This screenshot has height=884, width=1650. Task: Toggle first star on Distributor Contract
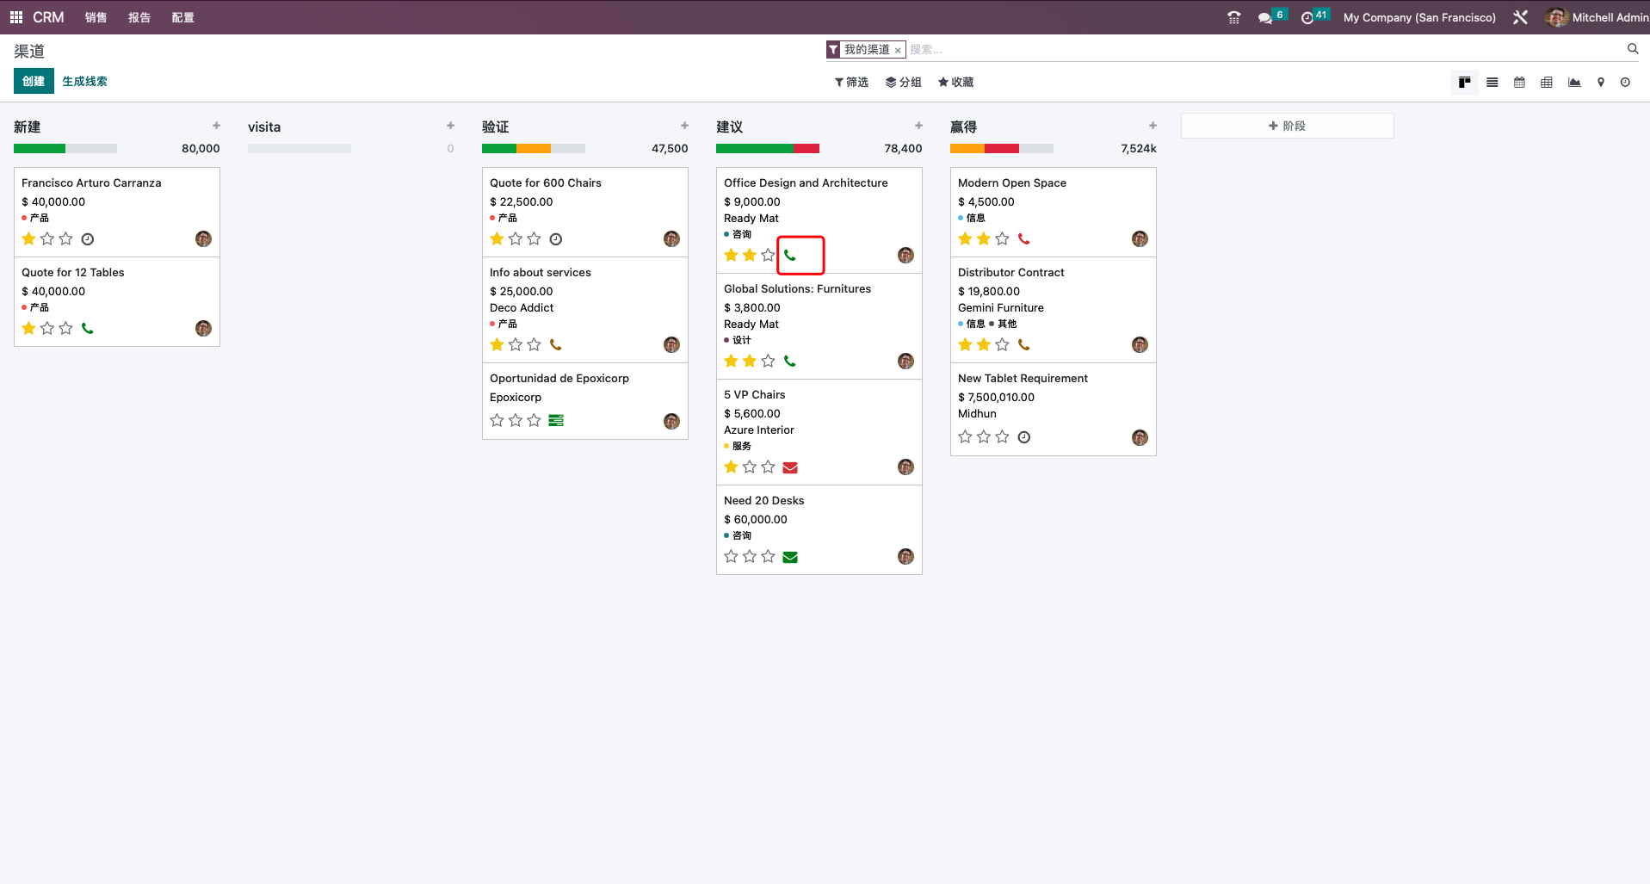point(965,344)
